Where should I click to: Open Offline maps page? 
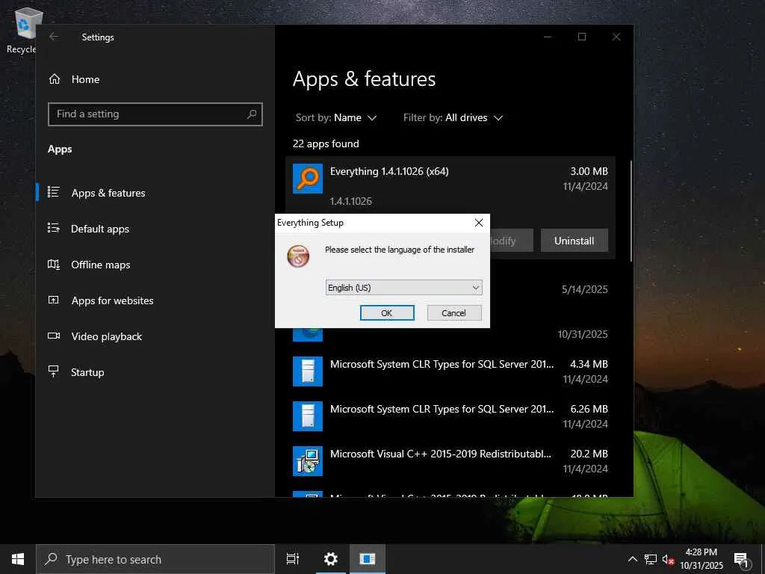101,265
